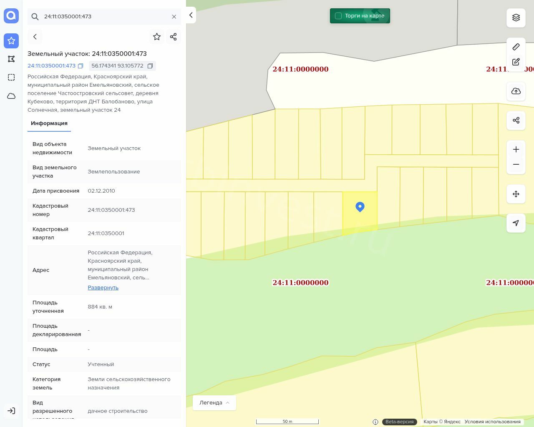Clear the search field text
This screenshot has height=427, width=534.
pyautogui.click(x=174, y=17)
